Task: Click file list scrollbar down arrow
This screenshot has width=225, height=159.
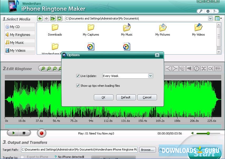Action: pos(219,52)
